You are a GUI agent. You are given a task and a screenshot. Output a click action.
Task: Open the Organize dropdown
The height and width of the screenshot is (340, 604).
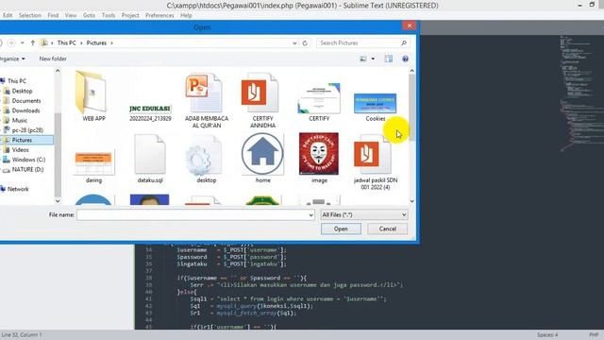tap(12, 59)
